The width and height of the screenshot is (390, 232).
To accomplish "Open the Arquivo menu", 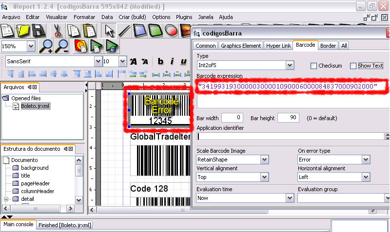I will tap(11, 17).
